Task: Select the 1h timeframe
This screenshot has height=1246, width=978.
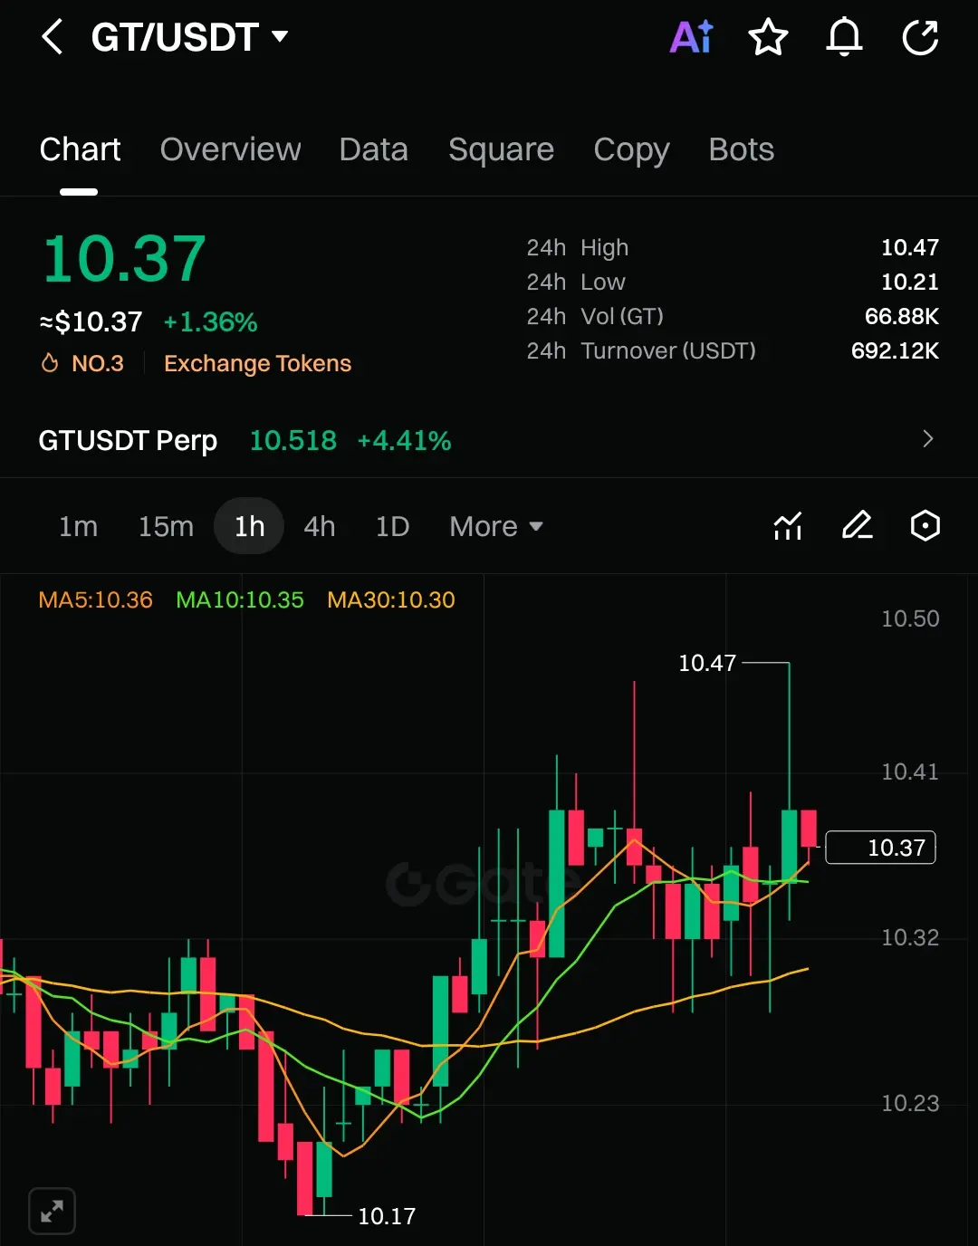Action: [x=249, y=526]
